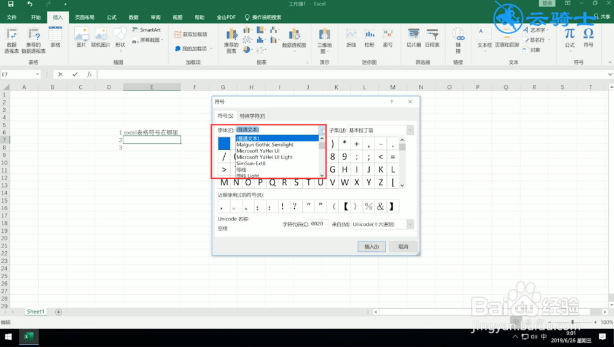Switch to the 公式 Formulas ribbon tab
This screenshot has height=347, width=614.
[x=112, y=17]
